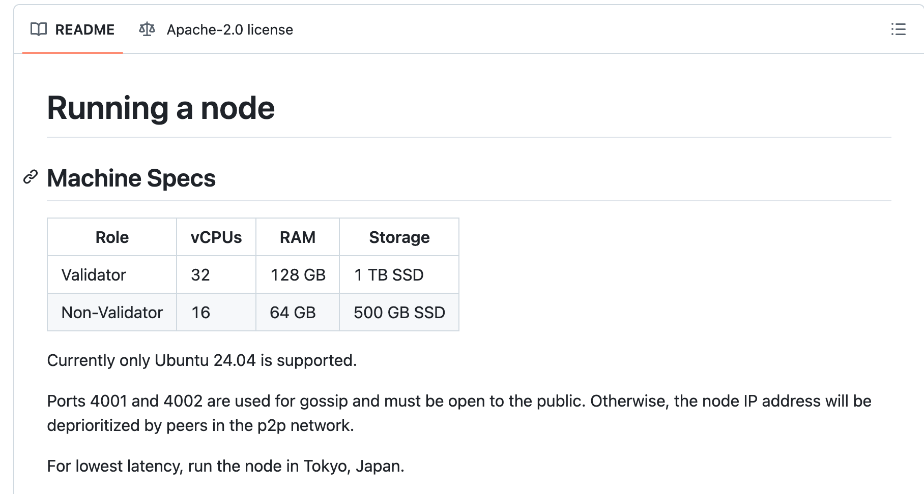The height and width of the screenshot is (494, 924).
Task: Click the vCPUs column header
Action: pos(216,237)
